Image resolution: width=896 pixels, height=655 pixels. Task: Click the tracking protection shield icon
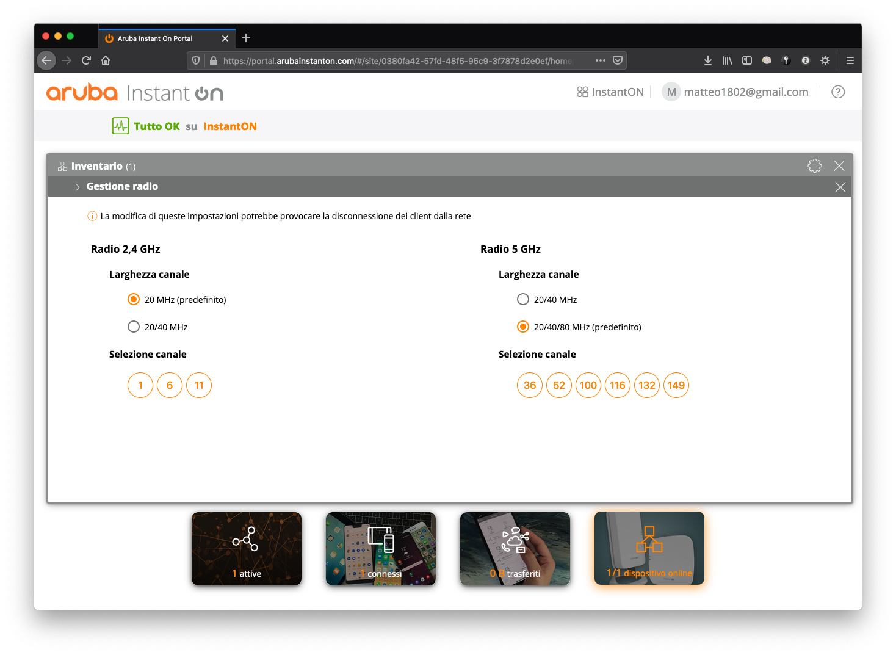[196, 60]
